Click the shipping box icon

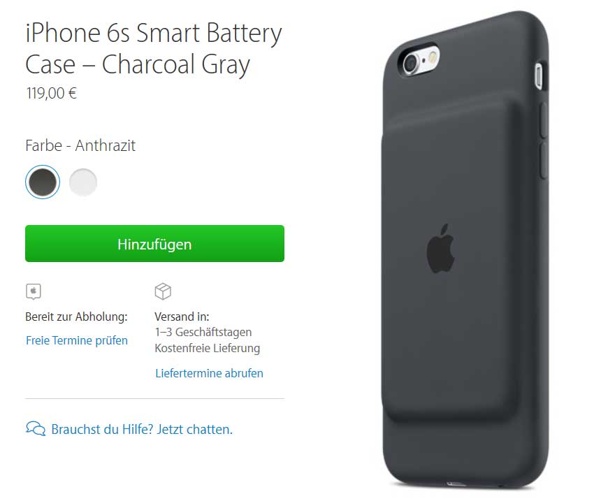163,291
